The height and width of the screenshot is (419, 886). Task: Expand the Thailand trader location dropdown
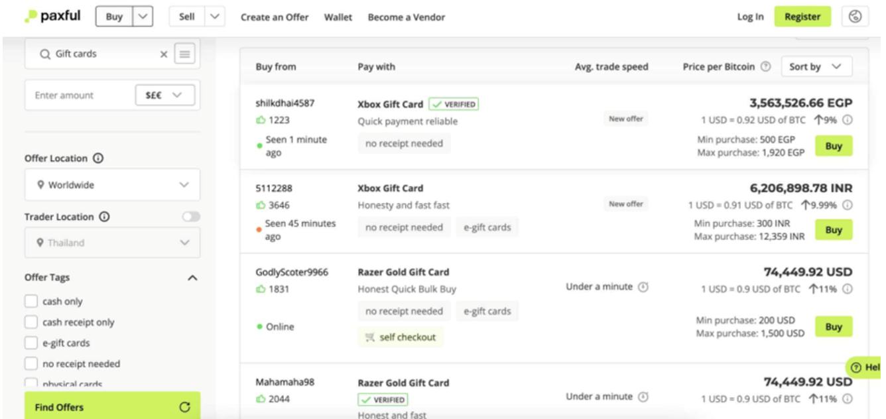[112, 243]
